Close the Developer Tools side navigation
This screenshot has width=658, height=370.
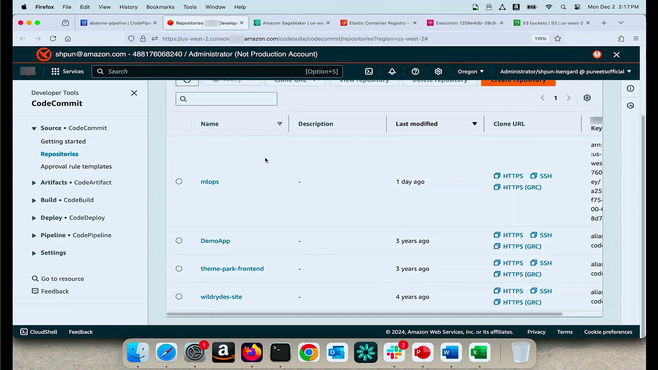click(134, 93)
